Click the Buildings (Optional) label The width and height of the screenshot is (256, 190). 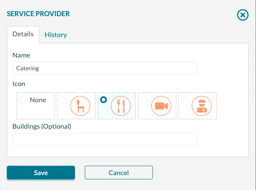pos(42,127)
